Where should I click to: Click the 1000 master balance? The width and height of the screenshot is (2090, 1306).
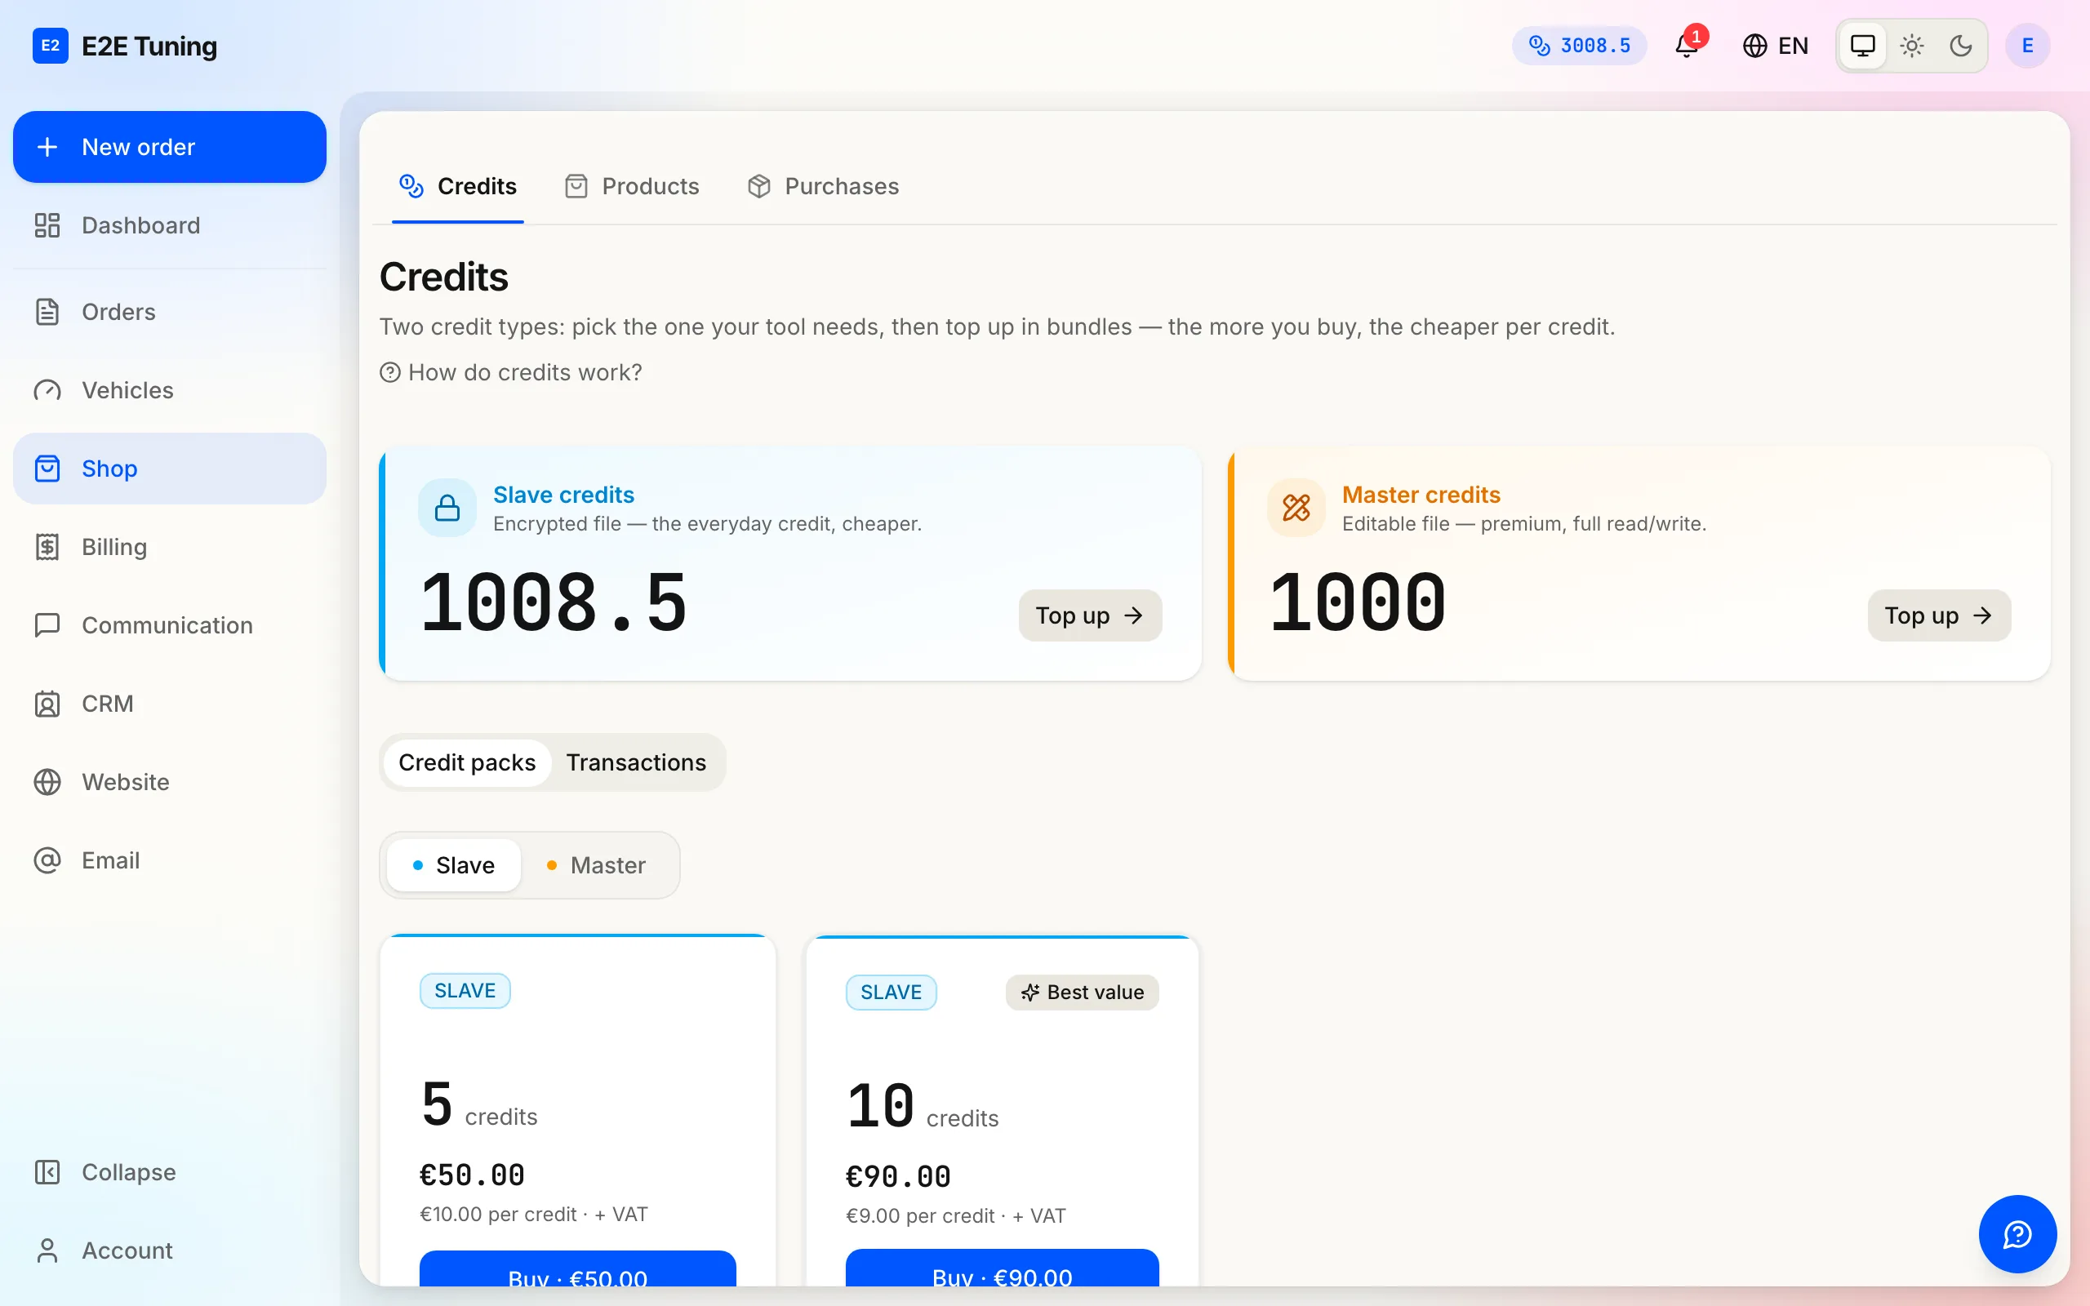pos(1358,603)
